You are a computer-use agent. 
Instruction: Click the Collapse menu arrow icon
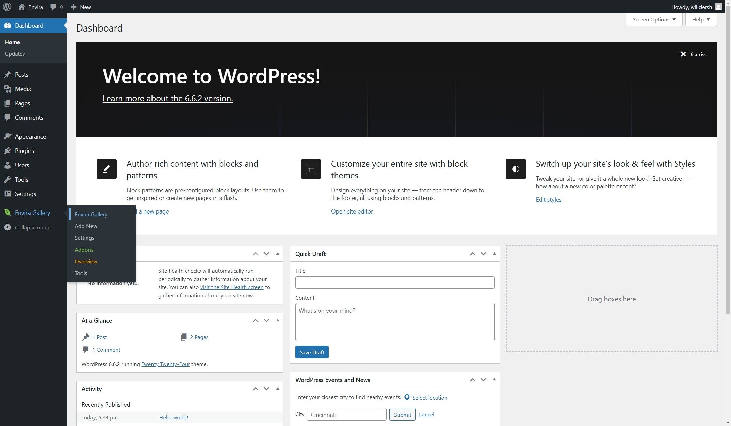[x=7, y=227]
